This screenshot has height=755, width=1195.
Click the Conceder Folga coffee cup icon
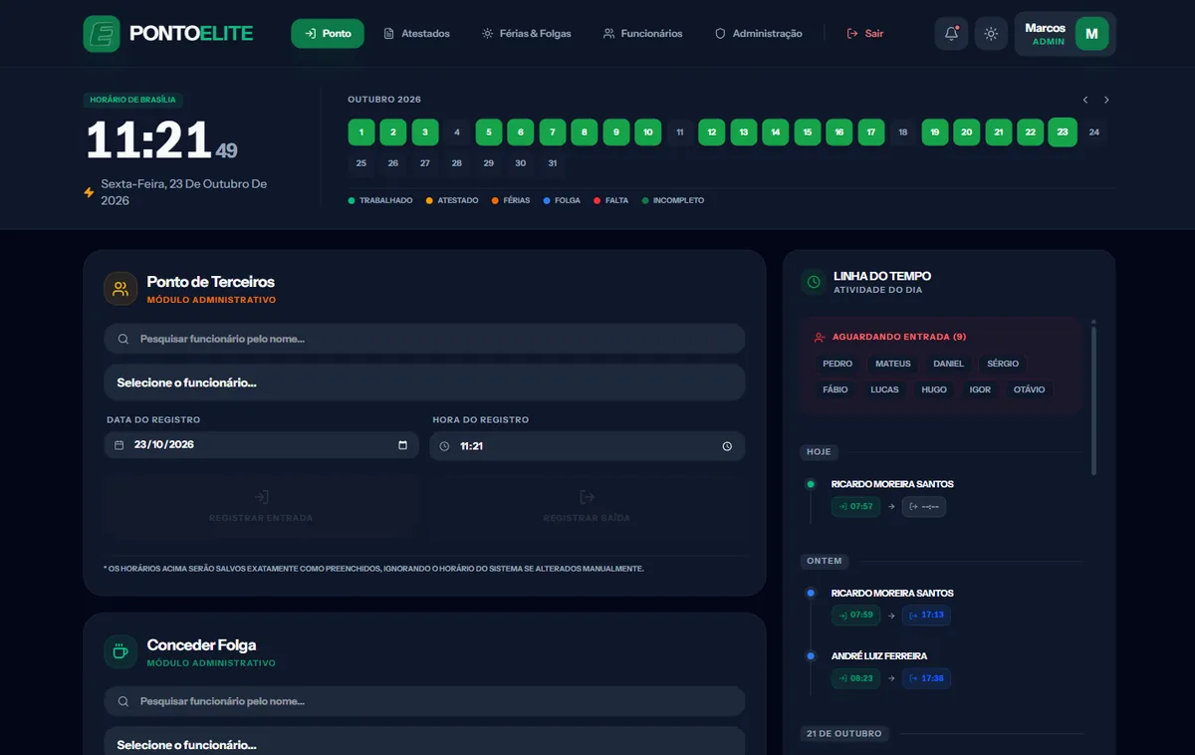pyautogui.click(x=120, y=651)
